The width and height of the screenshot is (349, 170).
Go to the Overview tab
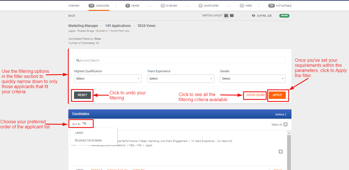74,6
